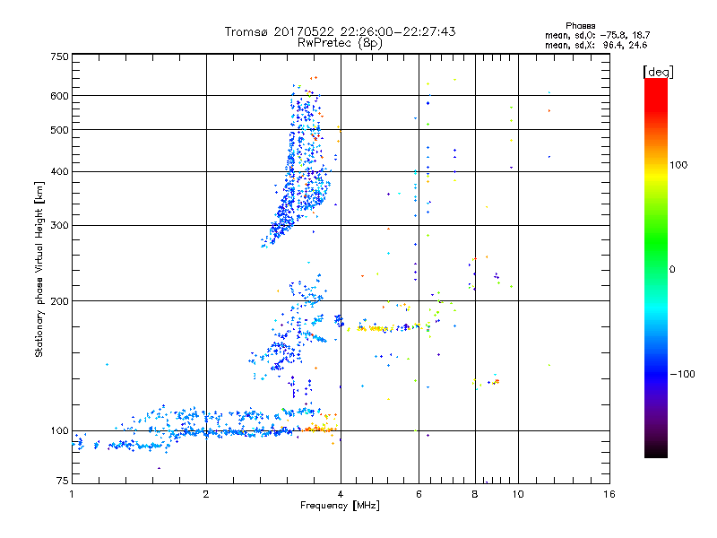Click the phase colorbar gradient
This screenshot has height=538, width=717.
(x=656, y=267)
